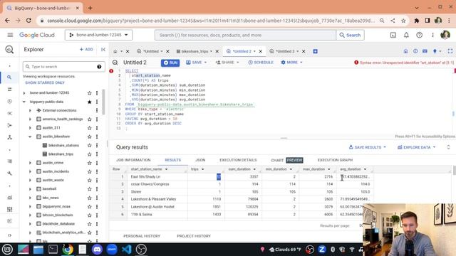Collapse the austin_bikeshare dataset
Screen dimensions: 456x256
tap(30, 137)
